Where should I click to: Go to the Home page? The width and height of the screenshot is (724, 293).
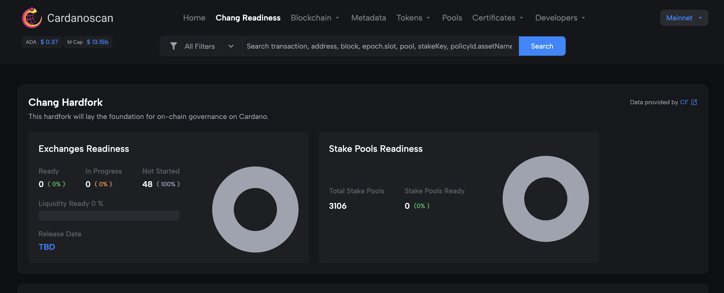[194, 18]
